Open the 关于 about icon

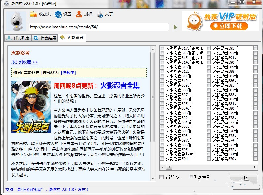[x=100, y=14]
